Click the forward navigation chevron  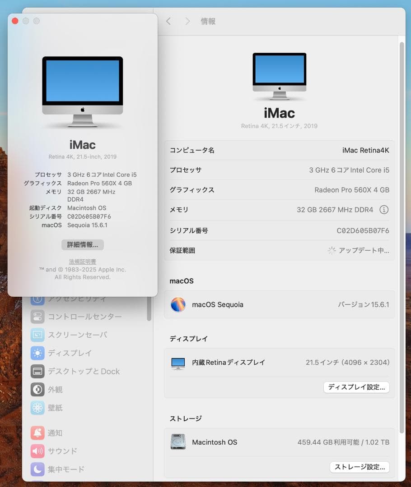click(x=187, y=21)
